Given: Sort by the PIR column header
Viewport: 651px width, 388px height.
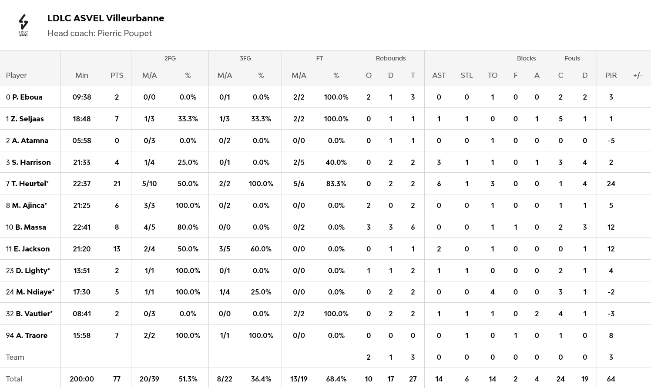Looking at the screenshot, I should [611, 75].
